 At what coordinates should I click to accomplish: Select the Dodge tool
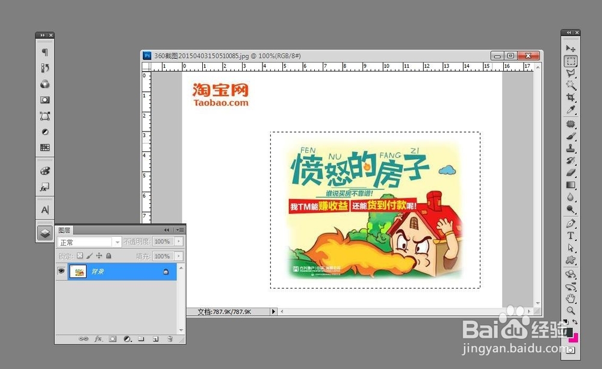[x=571, y=209]
